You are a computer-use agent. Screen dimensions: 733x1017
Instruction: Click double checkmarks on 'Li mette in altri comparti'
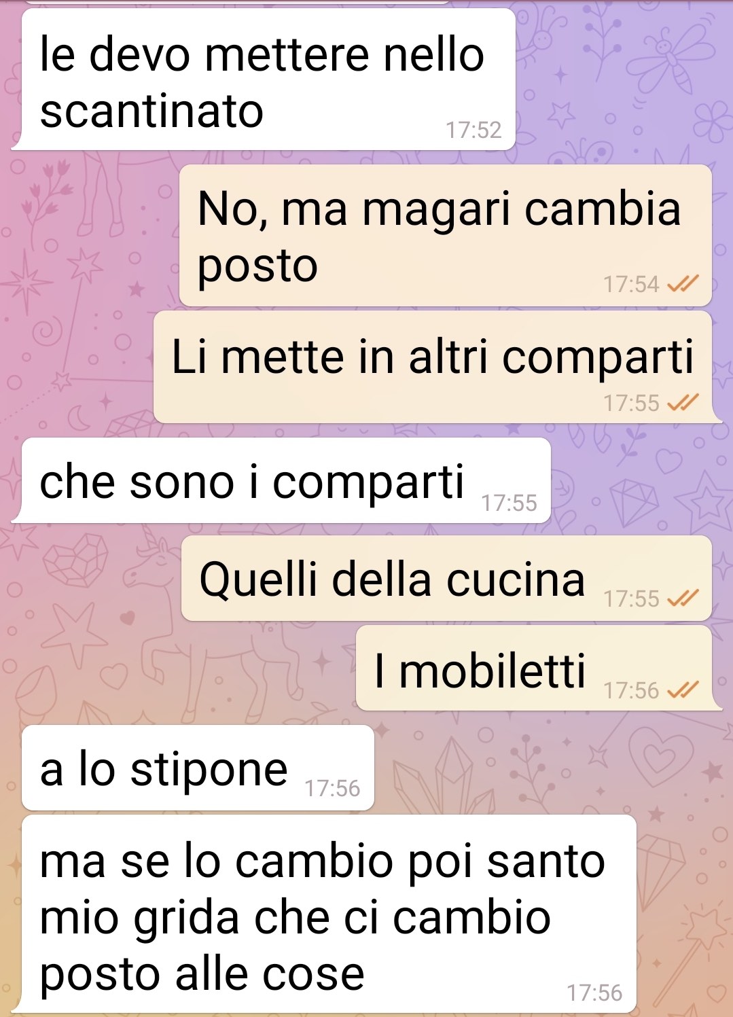[x=683, y=404]
